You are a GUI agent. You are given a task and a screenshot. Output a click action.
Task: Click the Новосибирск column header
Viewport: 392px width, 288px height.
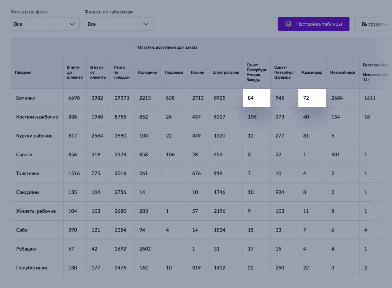pos(342,72)
